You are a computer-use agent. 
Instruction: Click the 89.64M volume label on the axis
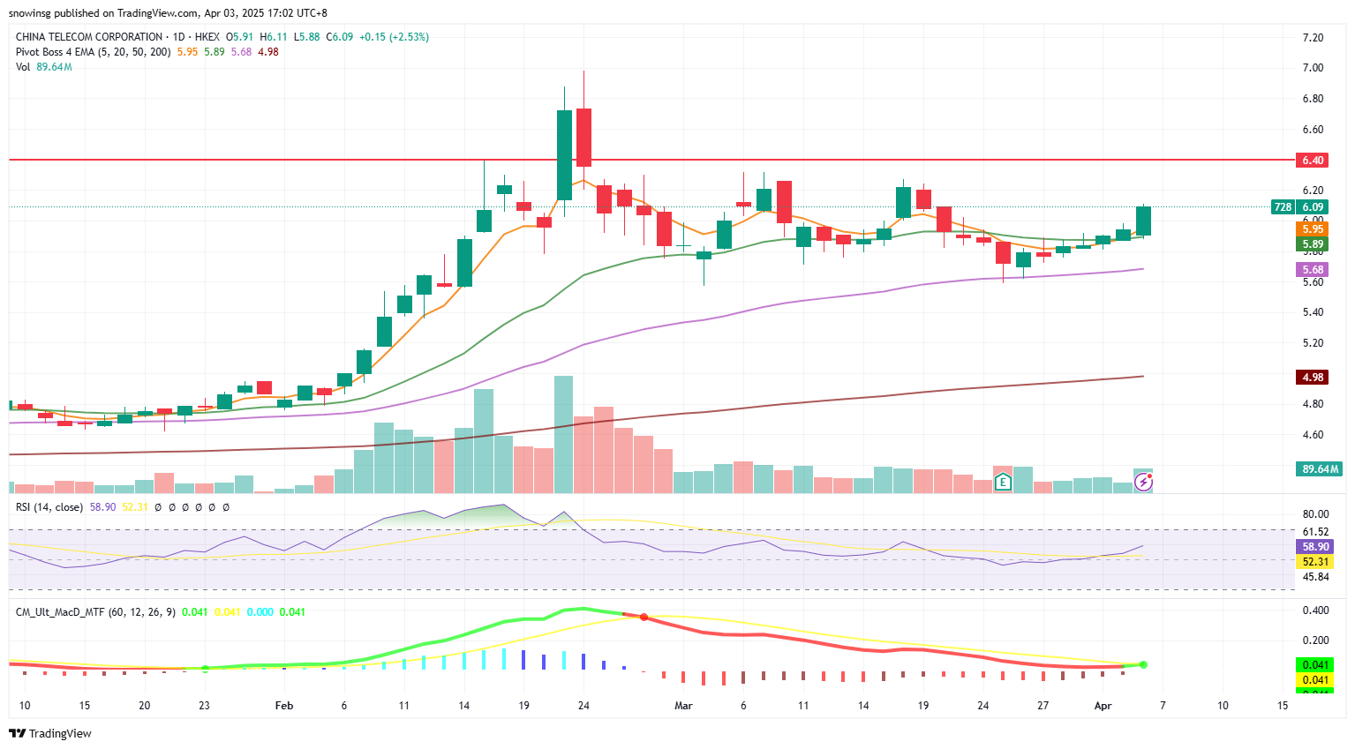(1320, 469)
